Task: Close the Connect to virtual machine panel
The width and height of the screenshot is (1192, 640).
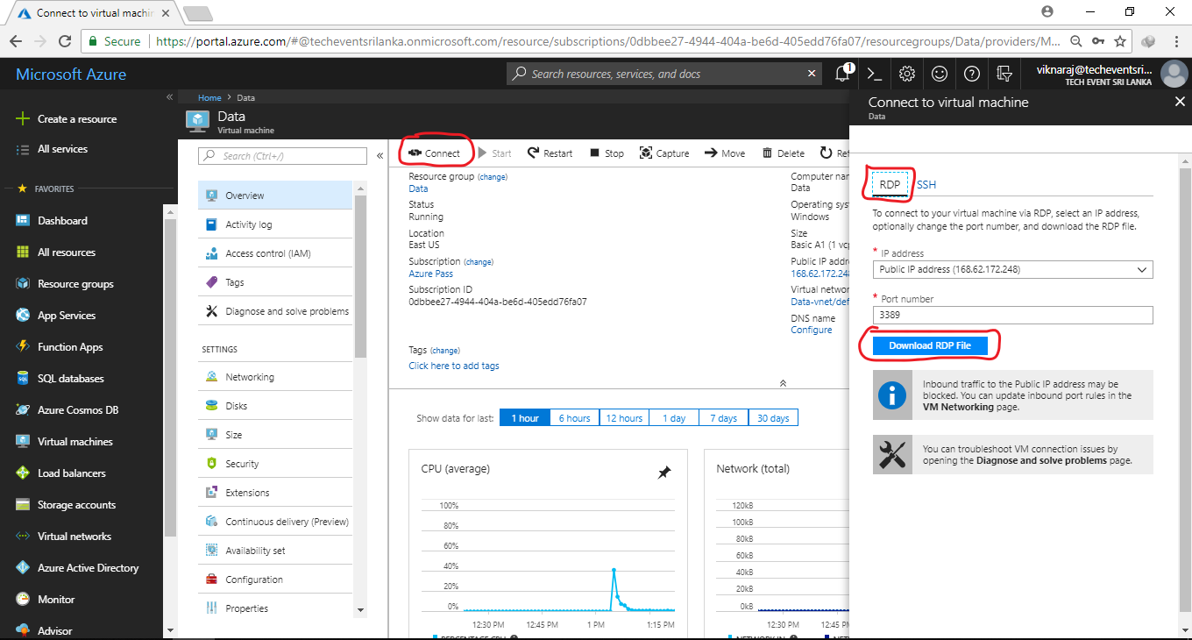Action: click(x=1180, y=102)
